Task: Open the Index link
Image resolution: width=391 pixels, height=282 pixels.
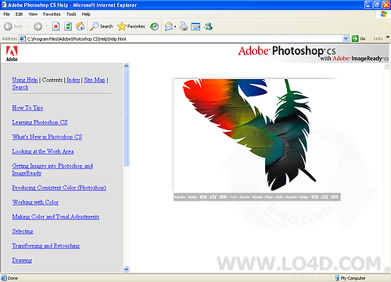Action: click(x=74, y=80)
